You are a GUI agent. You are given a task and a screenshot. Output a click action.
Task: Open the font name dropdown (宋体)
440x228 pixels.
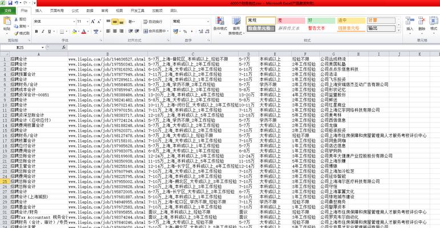[74, 22]
